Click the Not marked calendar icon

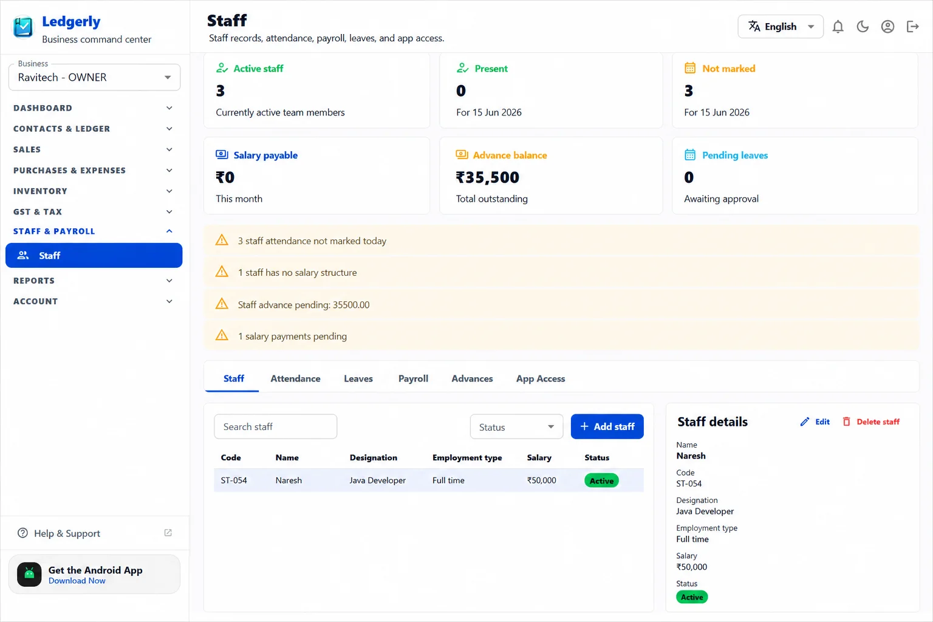coord(690,68)
